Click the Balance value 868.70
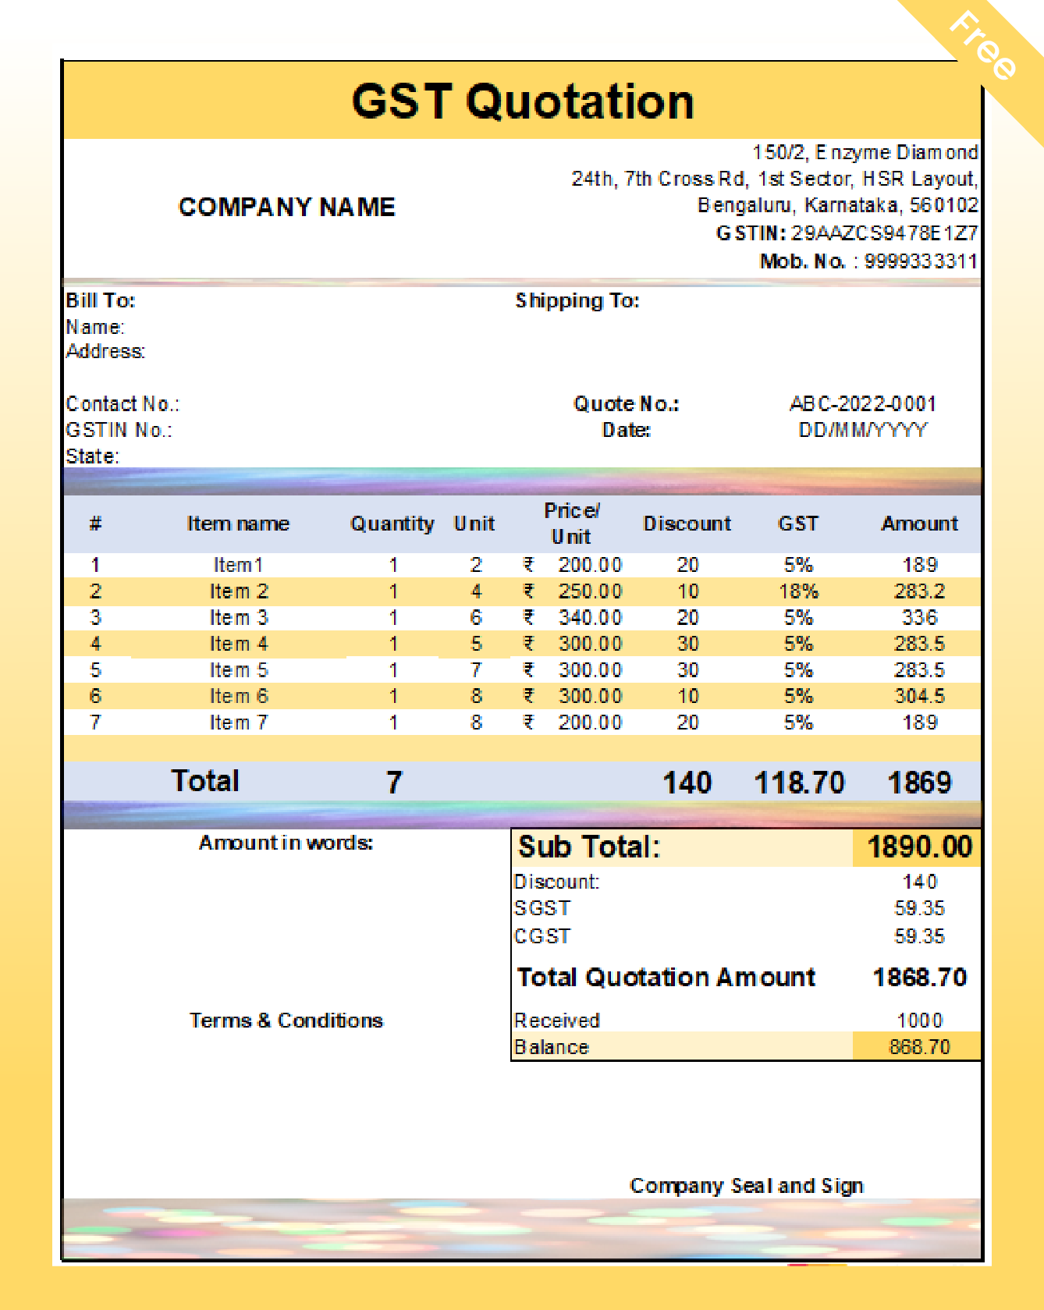The width and height of the screenshot is (1044, 1310). 920,1047
